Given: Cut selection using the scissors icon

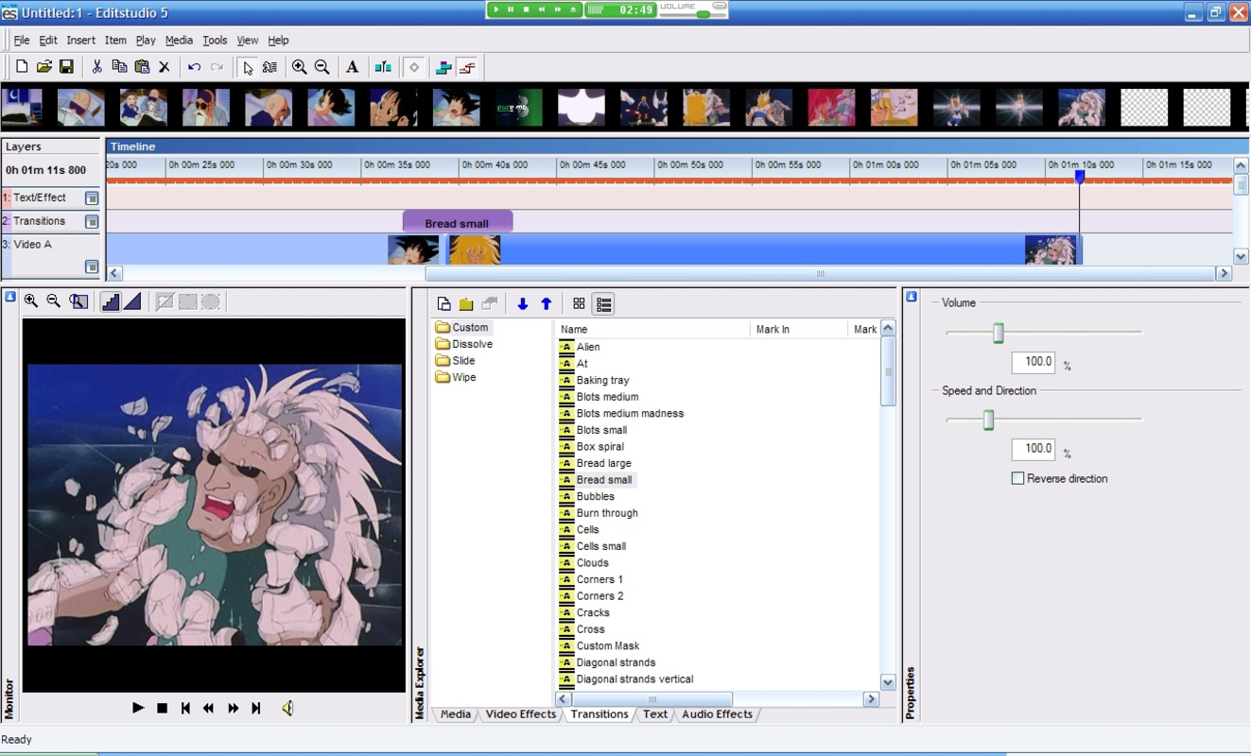Looking at the screenshot, I should click(x=96, y=67).
